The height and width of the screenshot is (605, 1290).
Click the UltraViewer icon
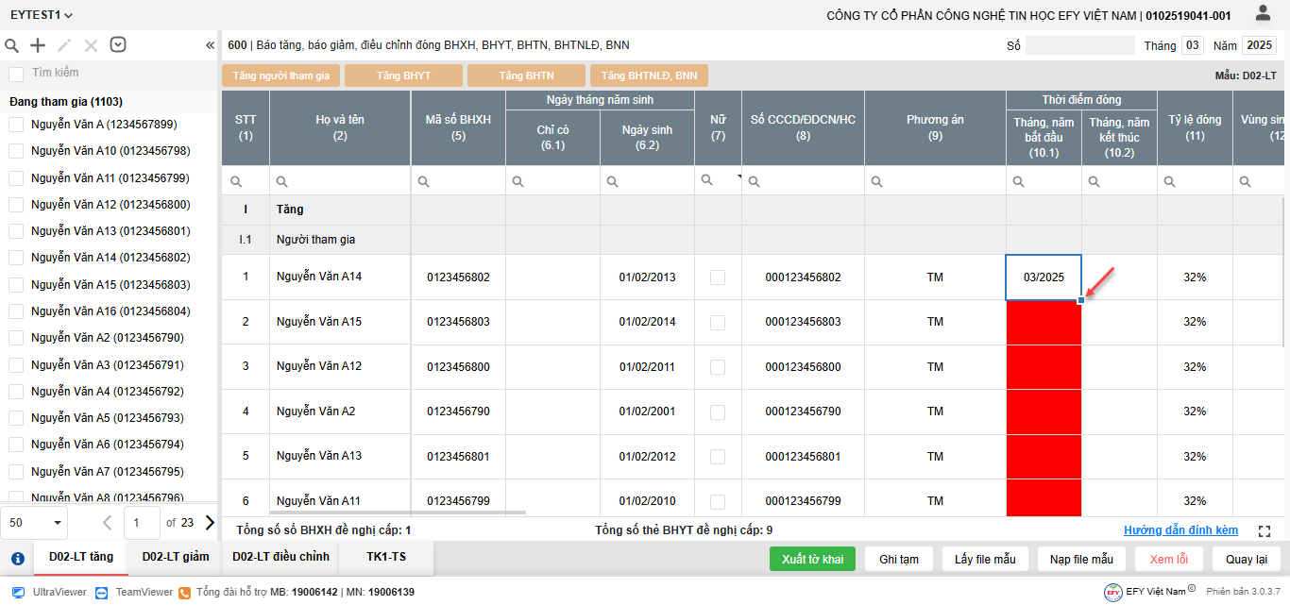coord(18,592)
